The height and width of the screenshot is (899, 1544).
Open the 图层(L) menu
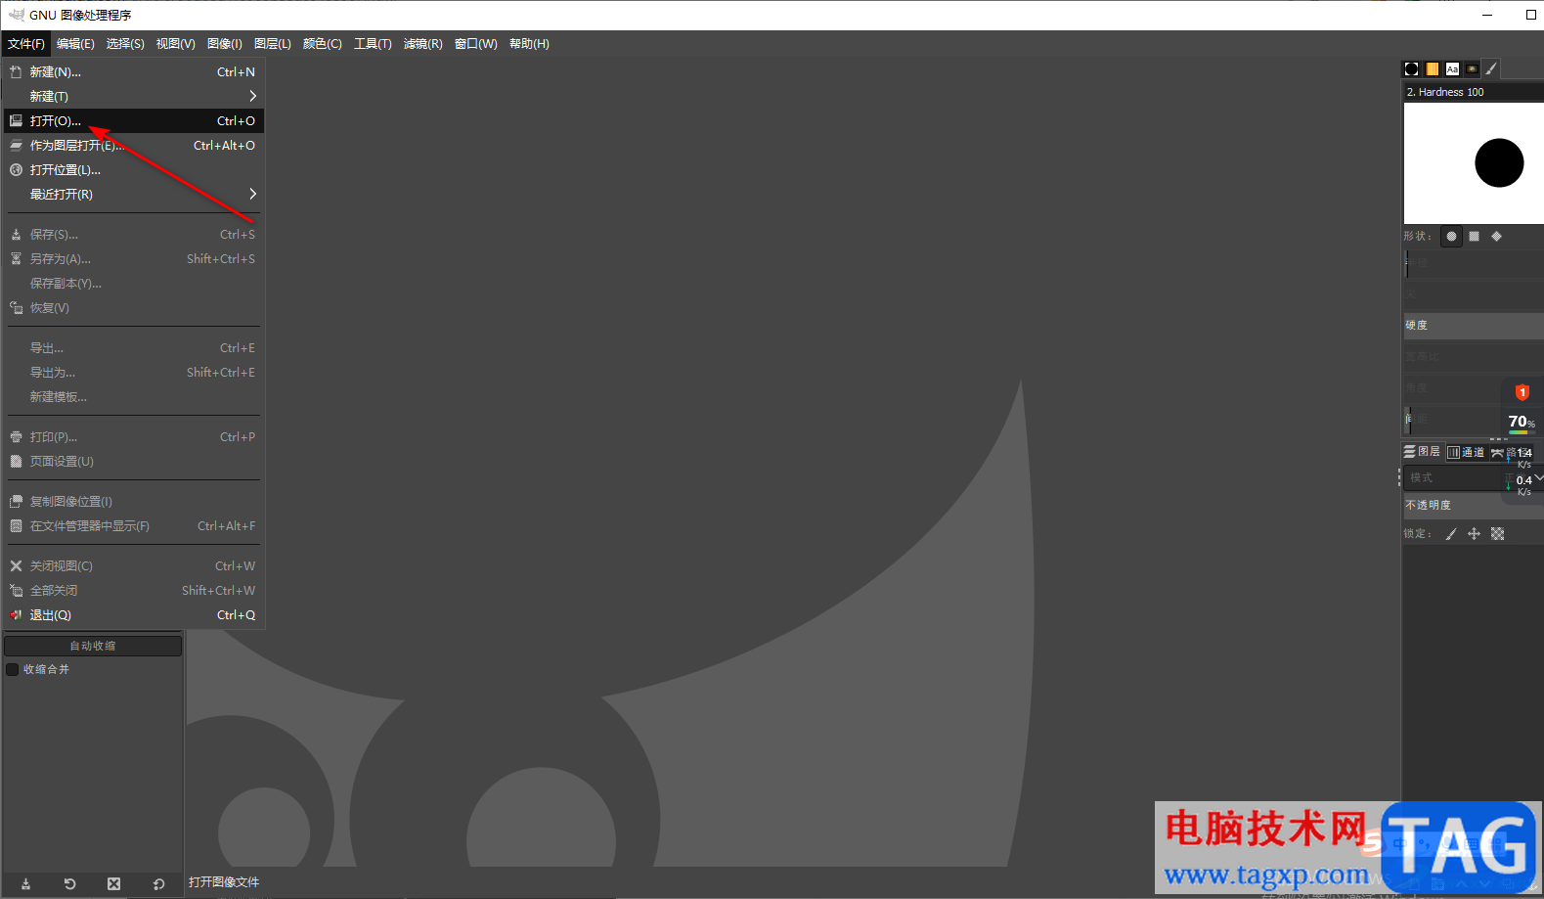coord(273,44)
